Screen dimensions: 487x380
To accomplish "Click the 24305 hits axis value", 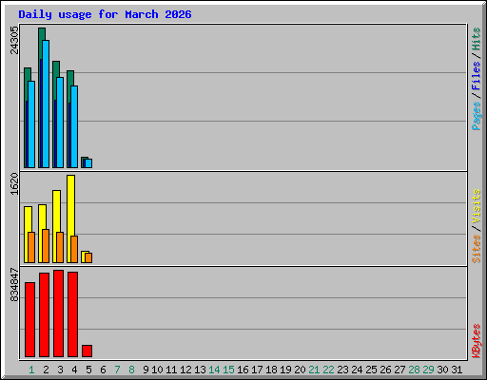I will [14, 40].
